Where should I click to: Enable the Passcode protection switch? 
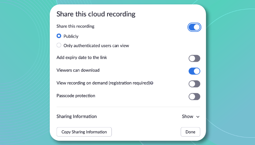[x=194, y=97]
